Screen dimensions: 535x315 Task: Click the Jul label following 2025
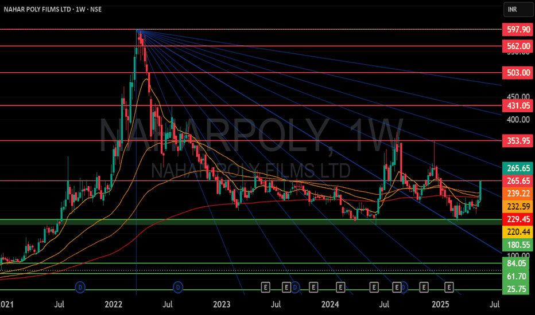494,304
